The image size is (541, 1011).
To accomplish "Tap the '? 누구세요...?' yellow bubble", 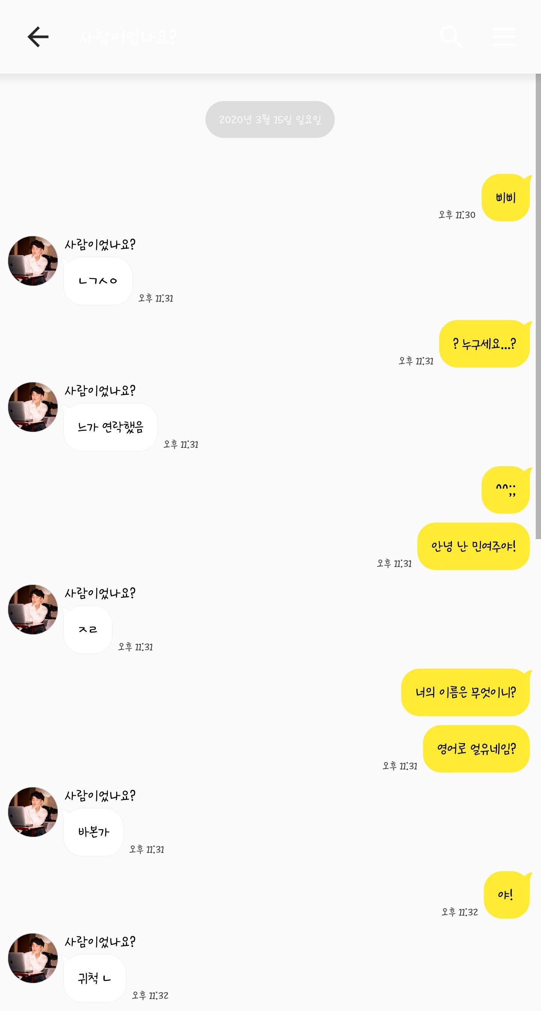I will click(x=484, y=344).
